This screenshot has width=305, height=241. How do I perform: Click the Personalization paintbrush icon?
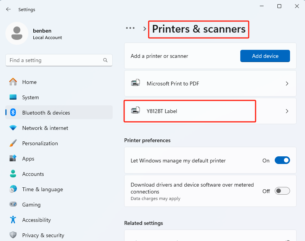point(13,143)
